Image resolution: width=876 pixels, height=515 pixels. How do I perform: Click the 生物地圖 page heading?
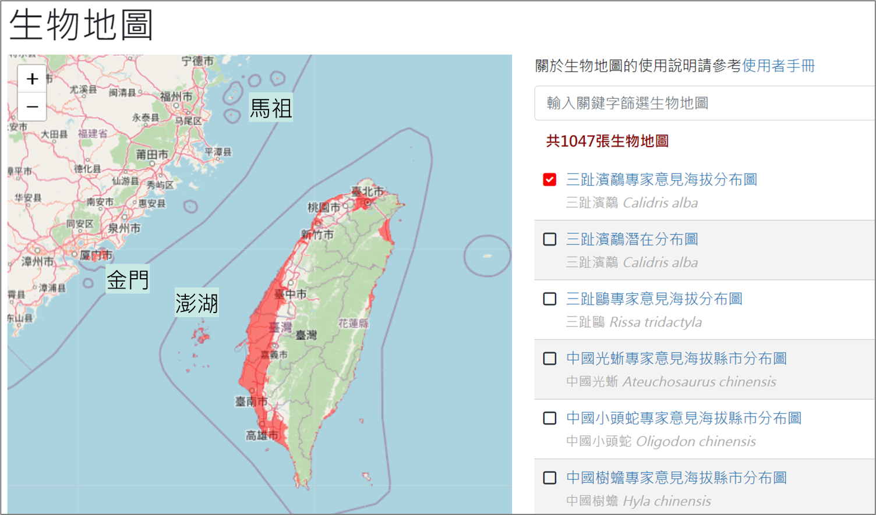81,26
